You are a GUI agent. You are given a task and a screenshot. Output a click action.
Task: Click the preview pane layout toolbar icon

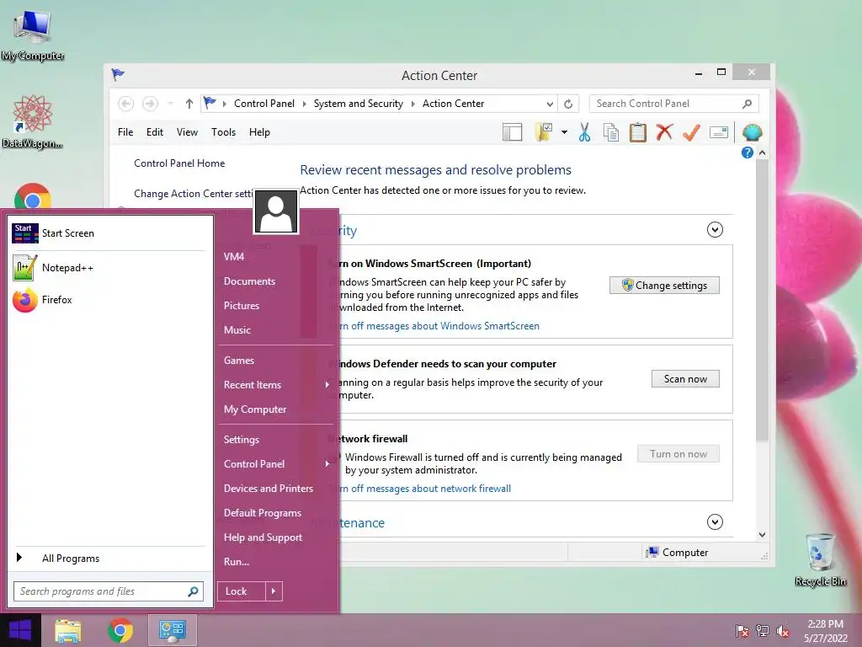coord(512,132)
